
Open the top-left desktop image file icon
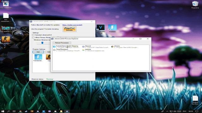tap(6, 5)
